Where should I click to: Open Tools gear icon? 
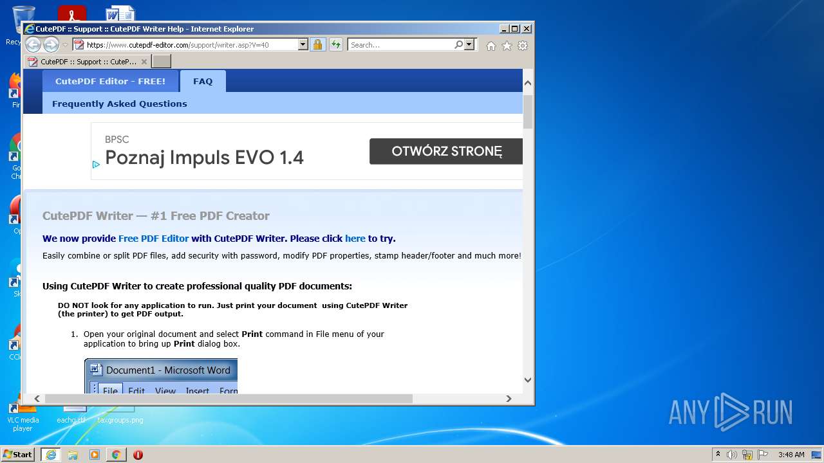pos(523,46)
